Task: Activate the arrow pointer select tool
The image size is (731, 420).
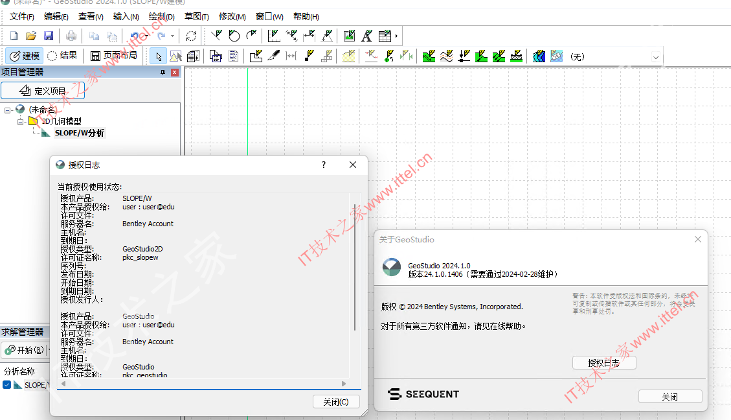Action: pyautogui.click(x=159, y=56)
